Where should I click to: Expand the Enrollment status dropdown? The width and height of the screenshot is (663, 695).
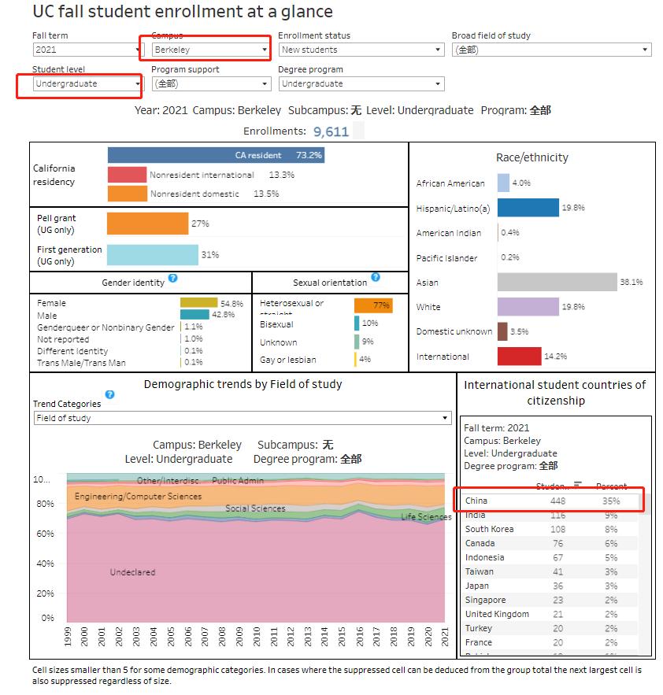tap(361, 50)
